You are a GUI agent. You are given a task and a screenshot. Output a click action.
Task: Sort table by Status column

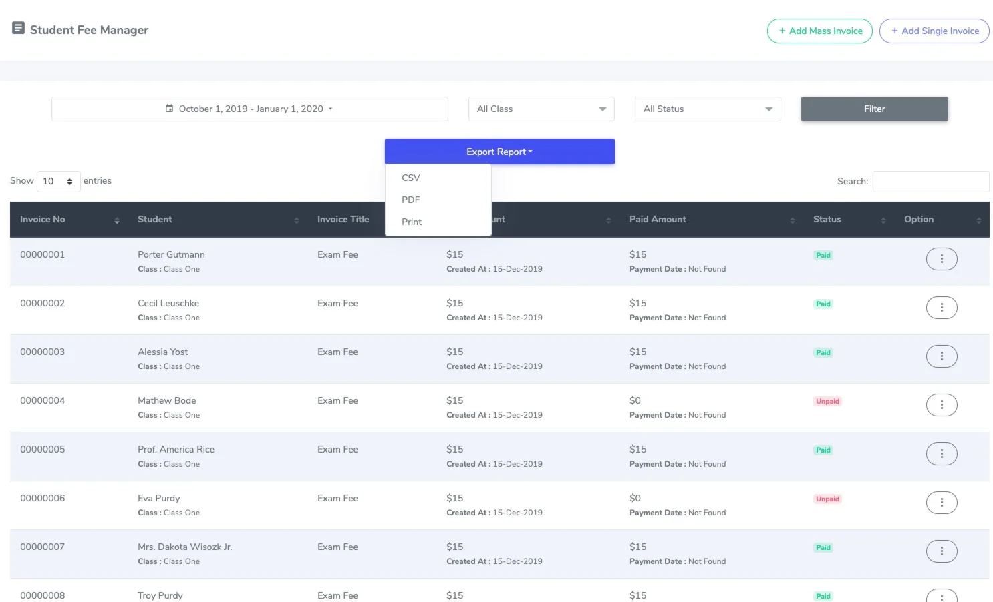(827, 220)
